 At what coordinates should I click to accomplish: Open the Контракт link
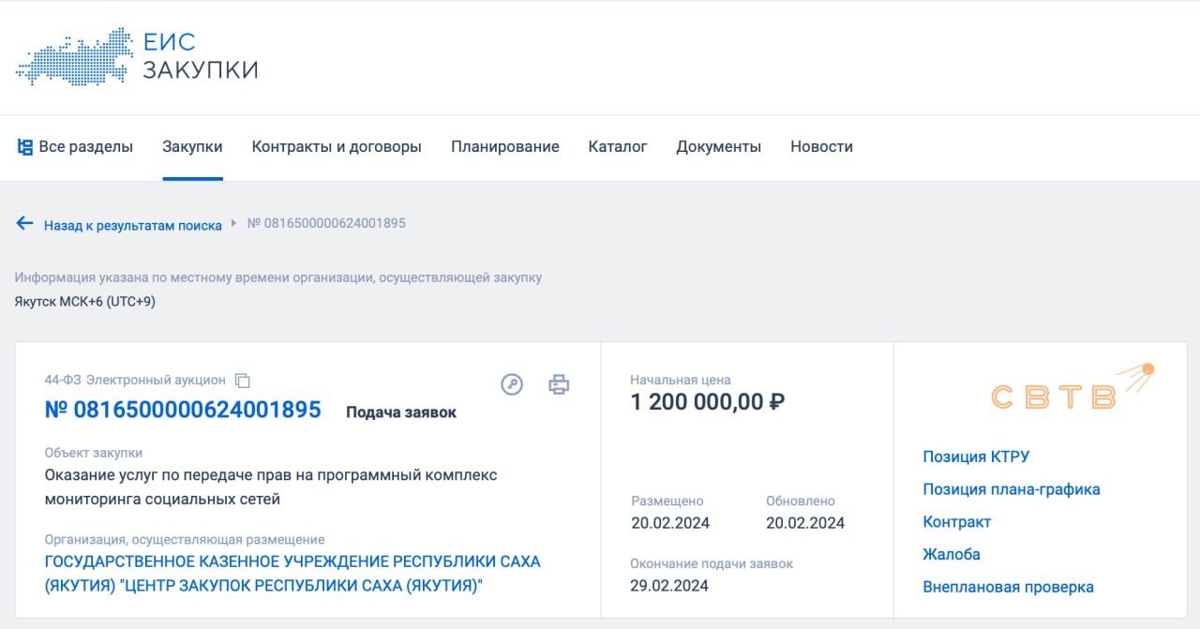click(956, 522)
